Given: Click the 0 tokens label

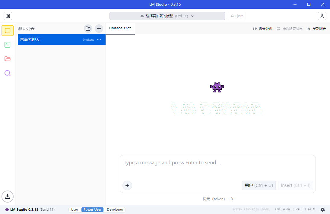Looking at the screenshot, I should click(88, 40).
